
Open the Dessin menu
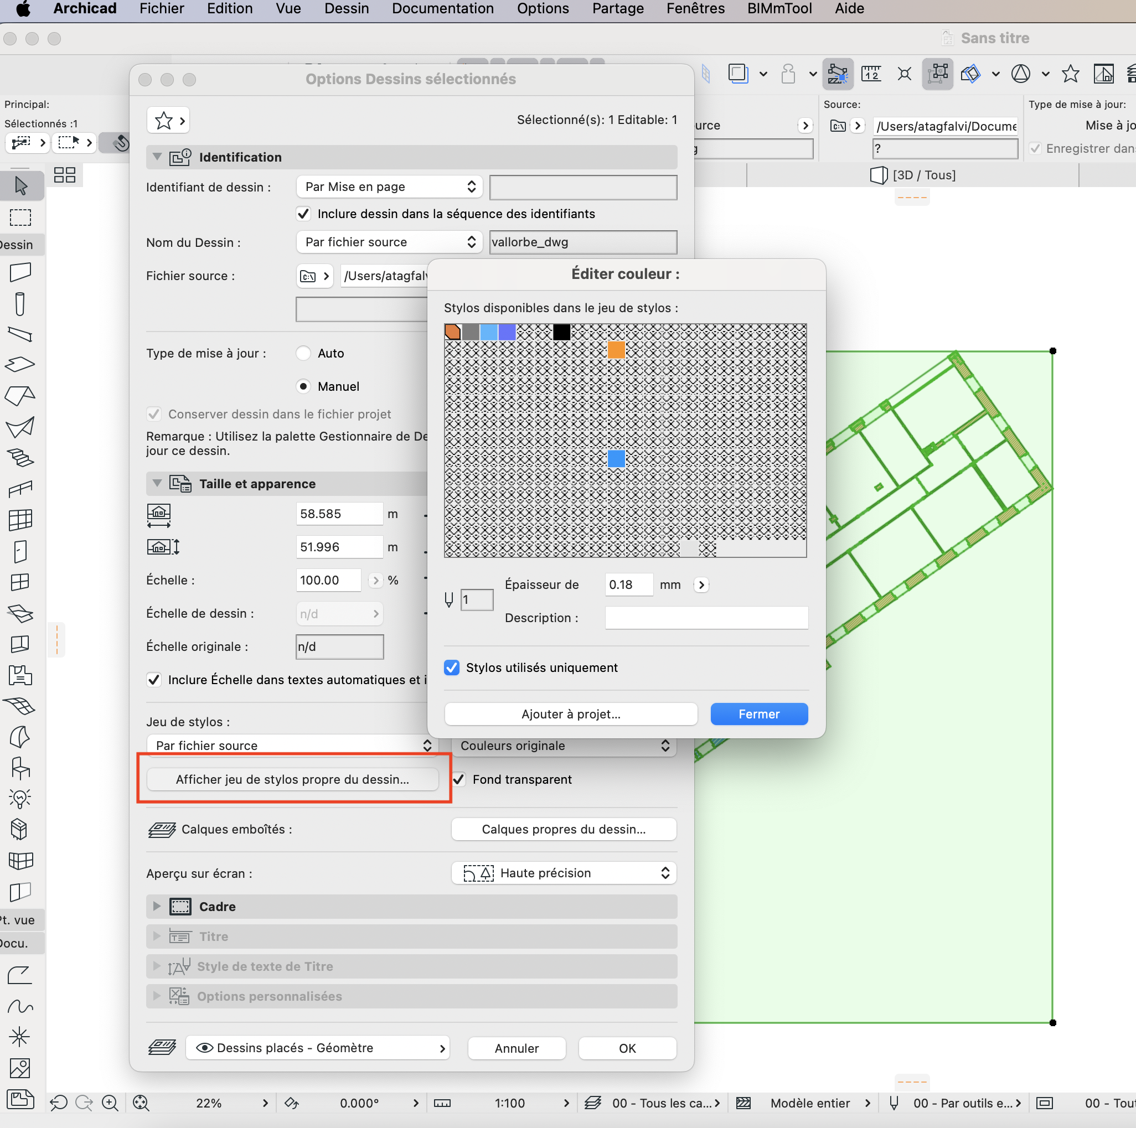click(347, 9)
